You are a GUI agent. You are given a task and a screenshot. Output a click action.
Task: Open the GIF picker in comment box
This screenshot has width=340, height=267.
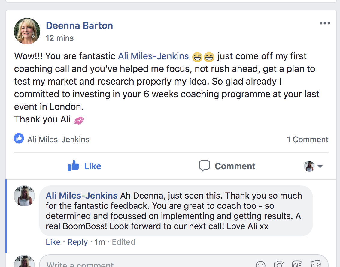pyautogui.click(x=297, y=265)
